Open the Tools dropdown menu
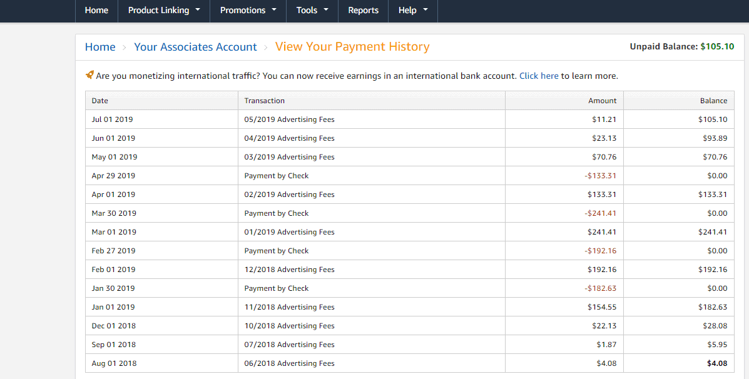The height and width of the screenshot is (379, 749). tap(307, 11)
